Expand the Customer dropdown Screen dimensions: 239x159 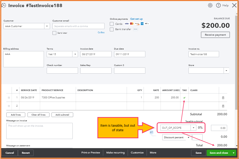point(47,26)
